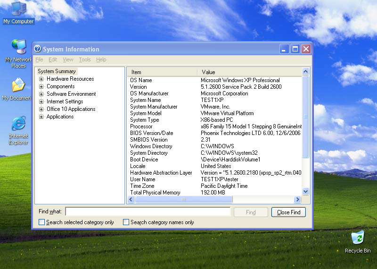
Task: Select the BIOS Version/Date row
Action: tap(214, 133)
